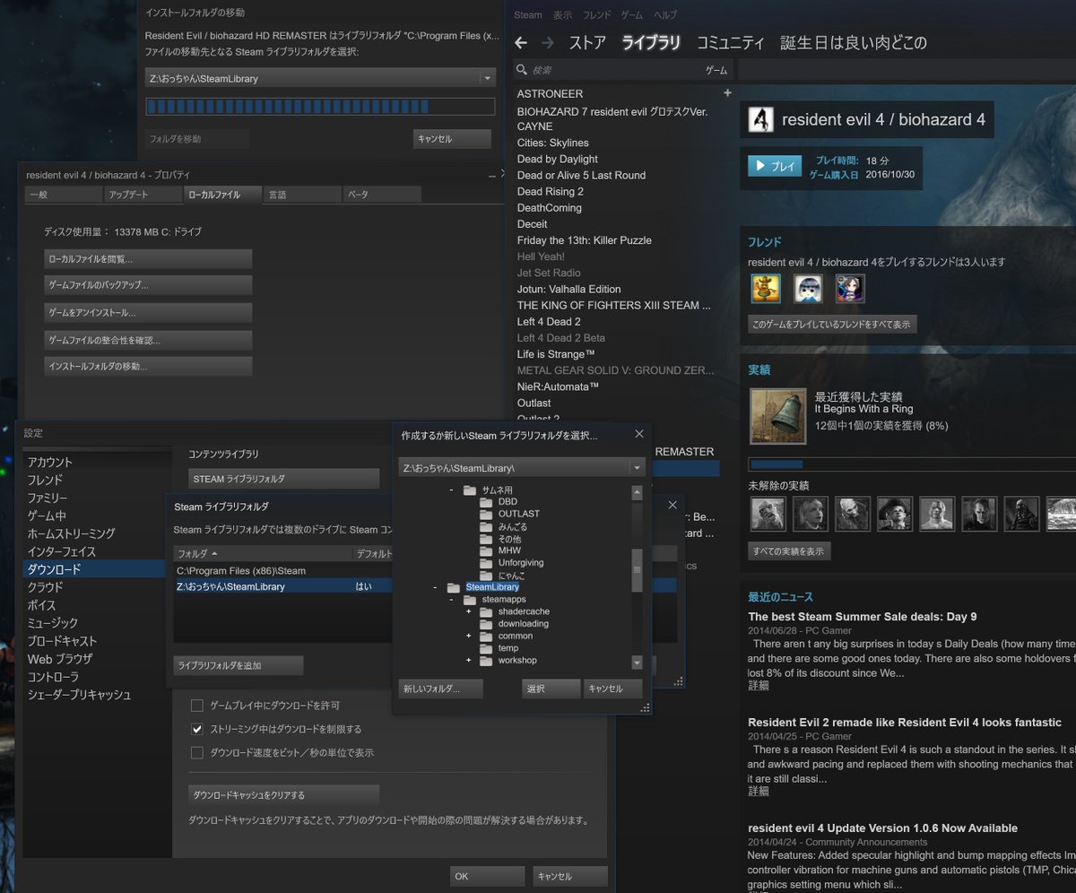
Task: Open the Z: library folder dropdown in move dialog
Action: [x=488, y=78]
